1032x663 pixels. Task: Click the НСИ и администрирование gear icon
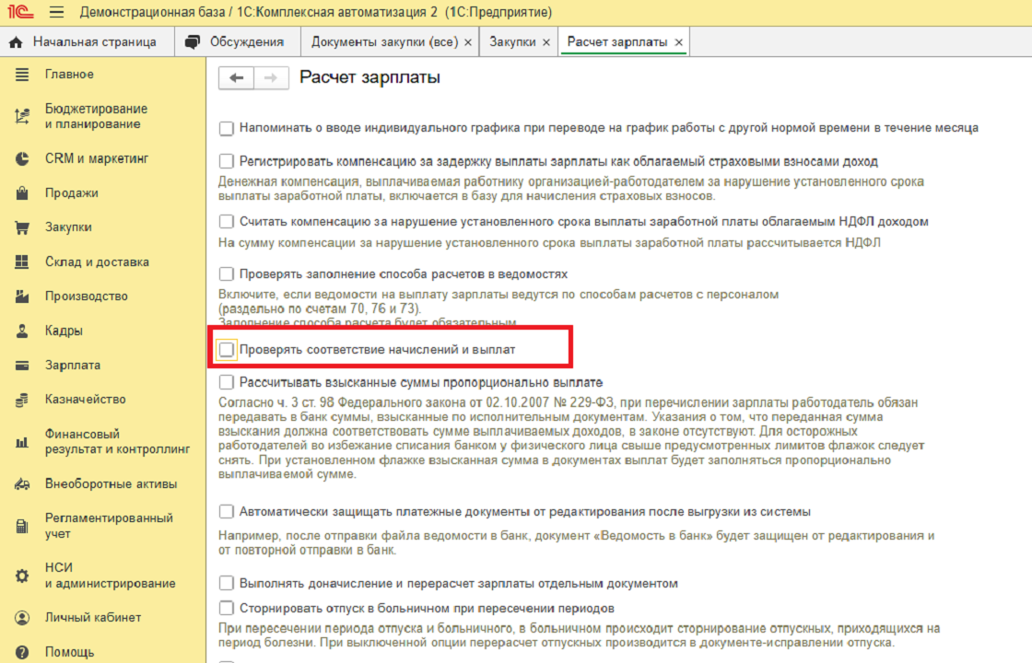[x=22, y=576]
